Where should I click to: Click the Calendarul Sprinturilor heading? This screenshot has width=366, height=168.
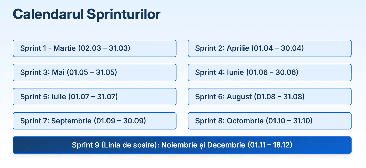tap(86, 15)
